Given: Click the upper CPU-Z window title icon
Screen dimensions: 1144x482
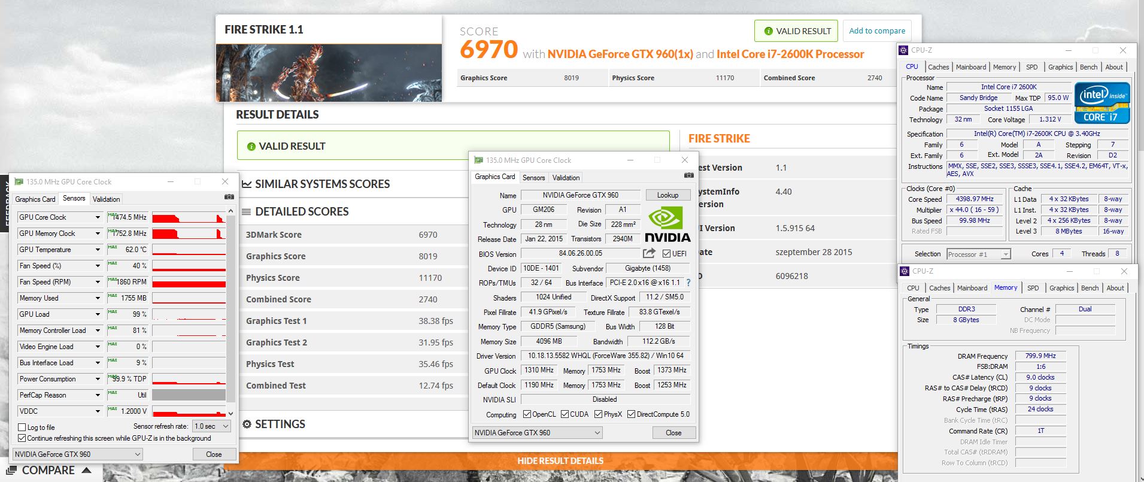Looking at the screenshot, I should [x=905, y=50].
